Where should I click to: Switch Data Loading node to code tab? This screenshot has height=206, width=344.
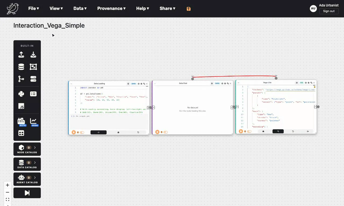[x=99, y=132]
